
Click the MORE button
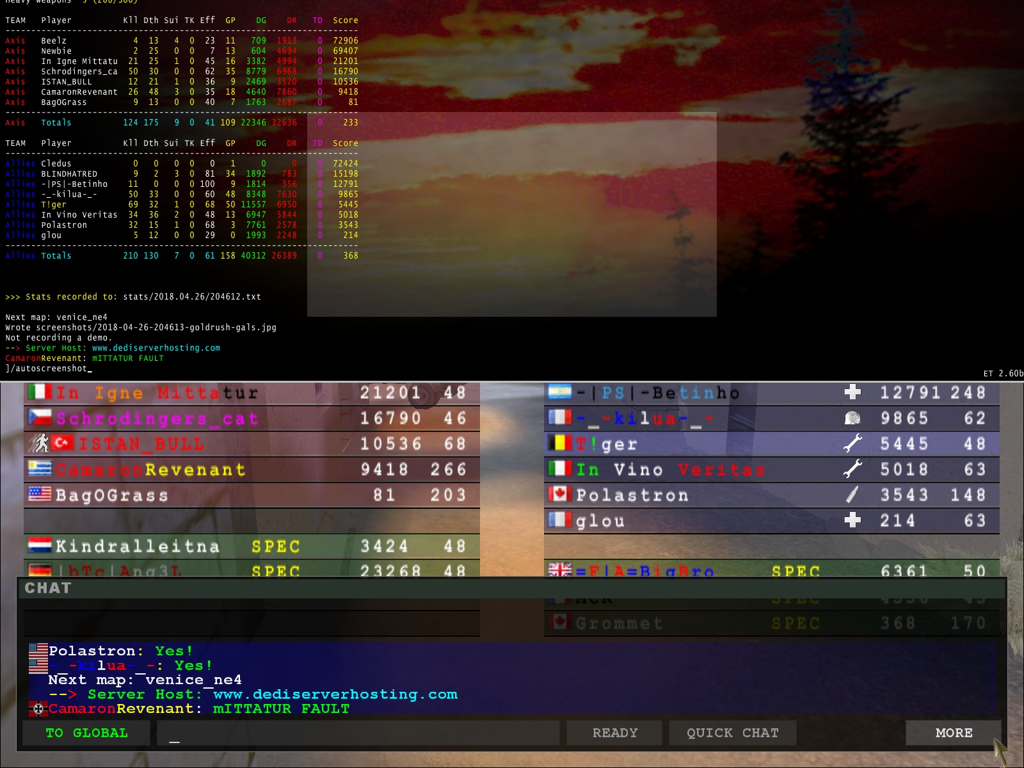[x=954, y=733]
